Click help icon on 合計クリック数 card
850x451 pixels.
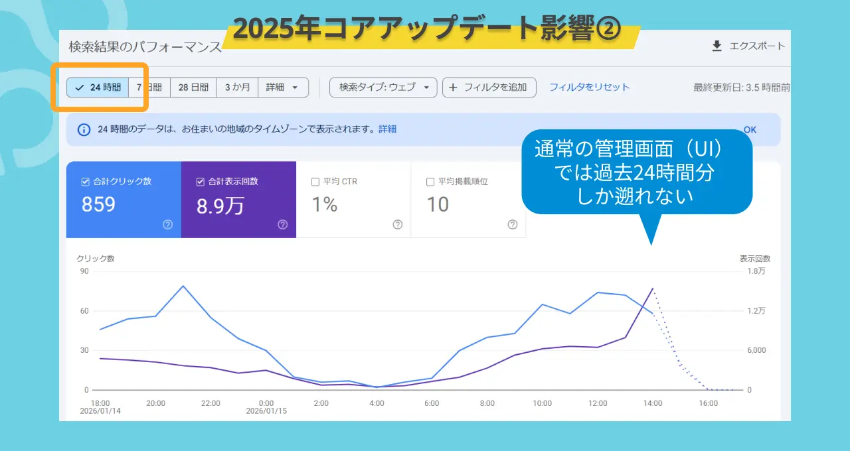pyautogui.click(x=167, y=225)
